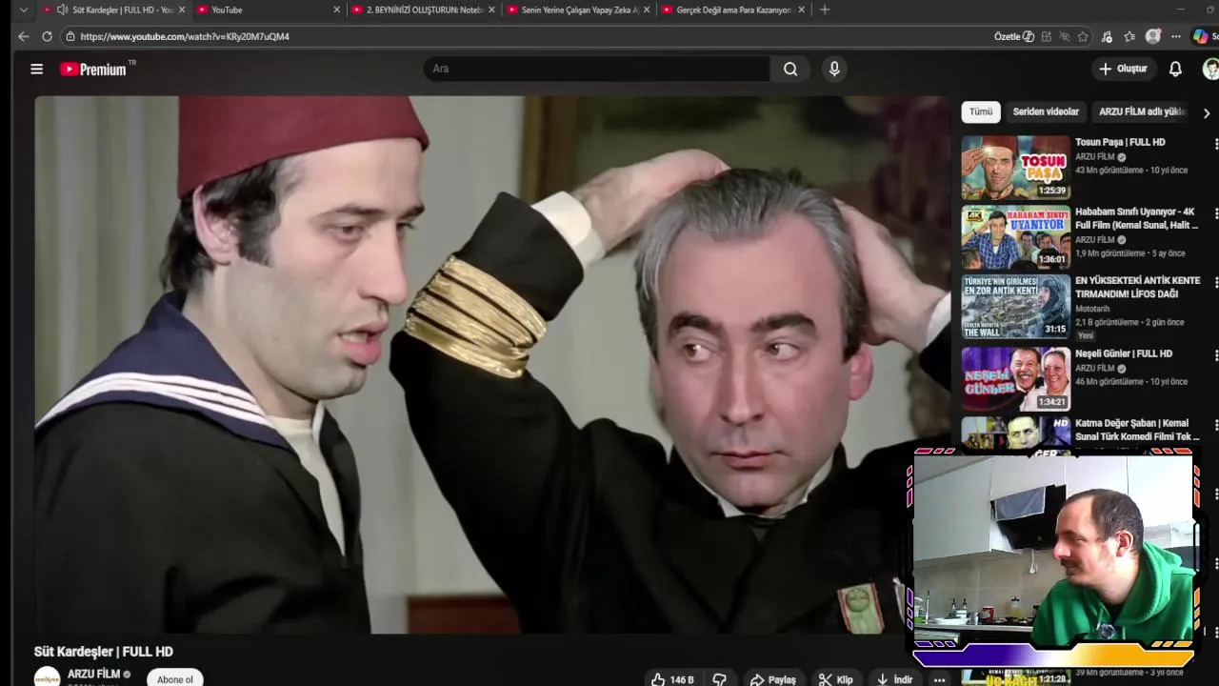Close the 'Gerçek Değil ama Para Kazanıyor' tab
This screenshot has height=686, width=1219.
pos(801,10)
